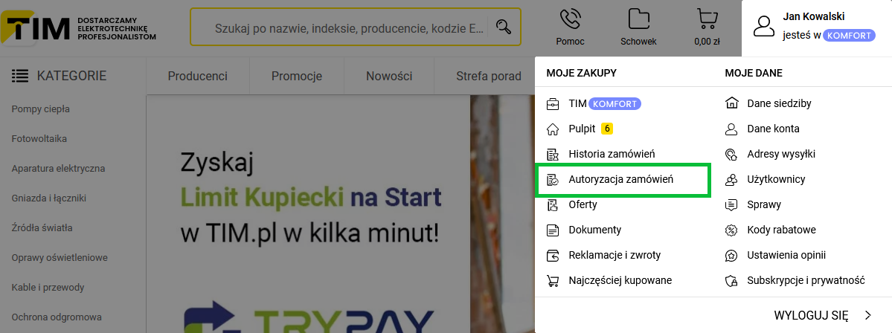Open Dane siedziby from the menu
892x333 pixels.
pyautogui.click(x=779, y=103)
